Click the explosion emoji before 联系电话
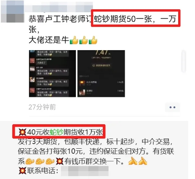 [x=22, y=171]
